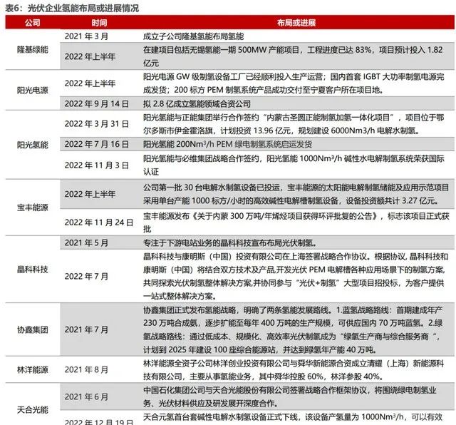Screen dimensions: 456x425
Task: Select the 隆基绿能 company cell
Action: click(32, 50)
